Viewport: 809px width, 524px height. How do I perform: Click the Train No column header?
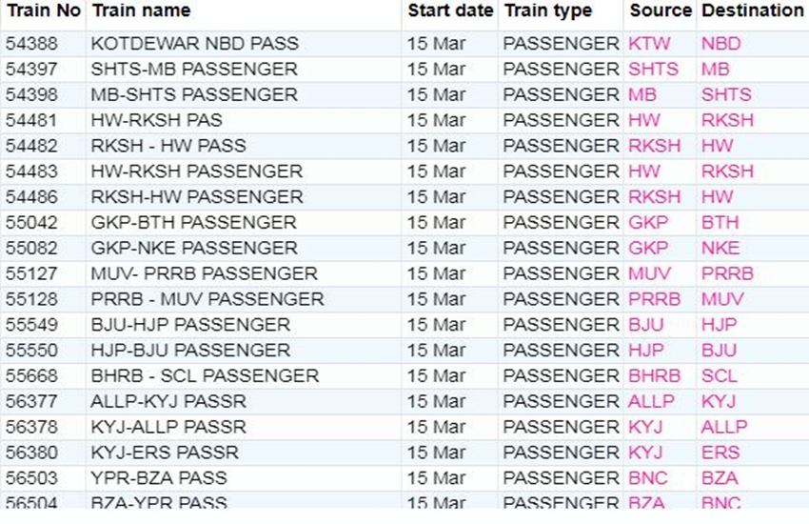coord(42,11)
